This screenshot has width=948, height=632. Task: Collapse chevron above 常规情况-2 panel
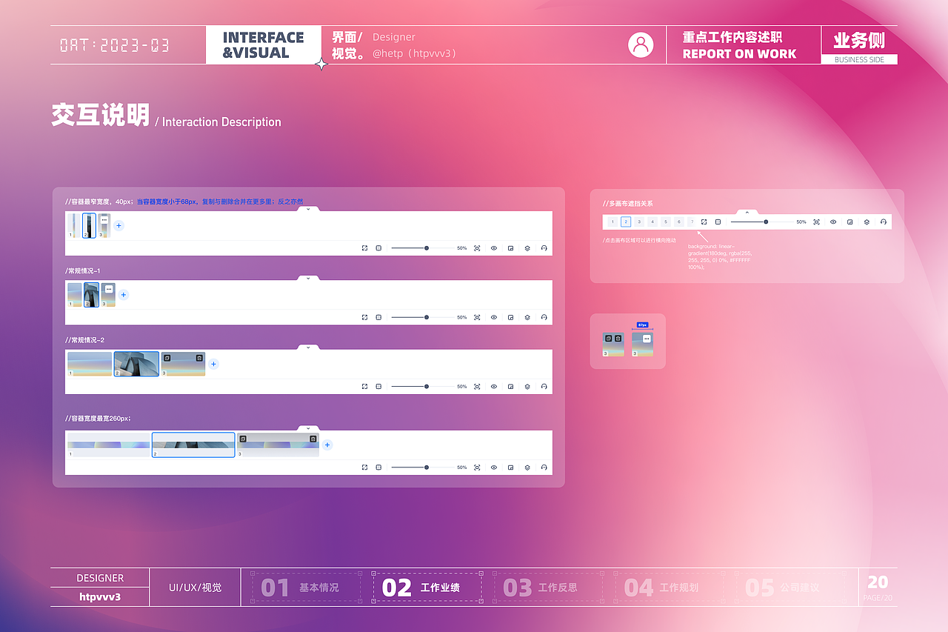click(x=308, y=347)
